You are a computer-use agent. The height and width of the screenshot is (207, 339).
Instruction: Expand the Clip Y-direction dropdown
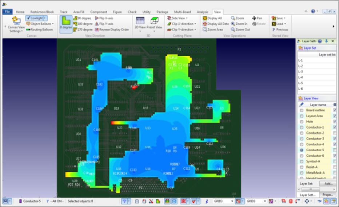(x=195, y=30)
